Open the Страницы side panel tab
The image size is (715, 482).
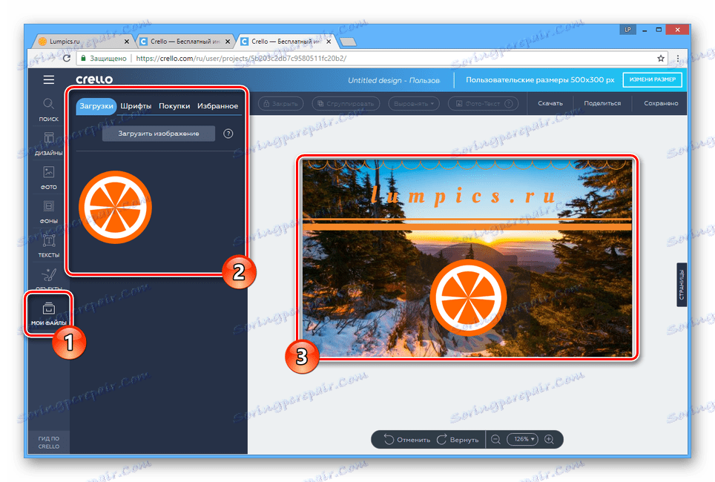tap(682, 285)
